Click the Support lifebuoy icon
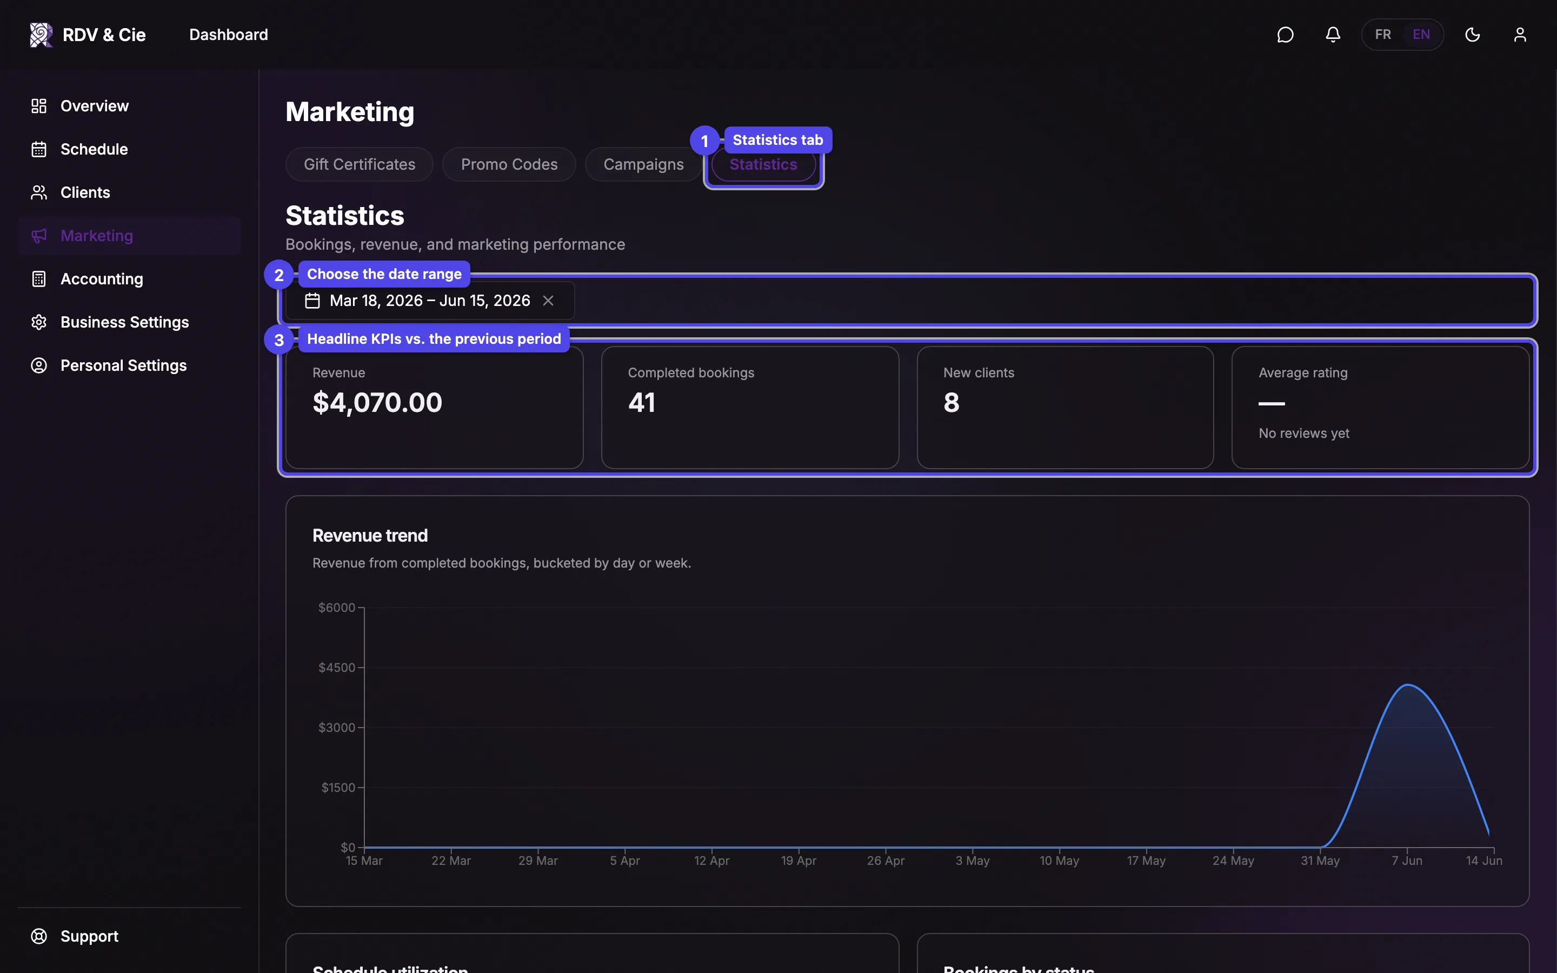This screenshot has height=973, width=1557. tap(39, 936)
